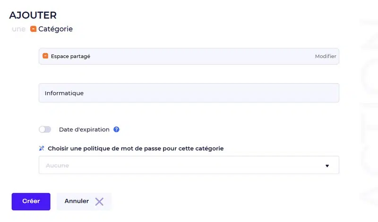
Task: Click the orange Espace partagé folder icon
Action: click(x=45, y=56)
